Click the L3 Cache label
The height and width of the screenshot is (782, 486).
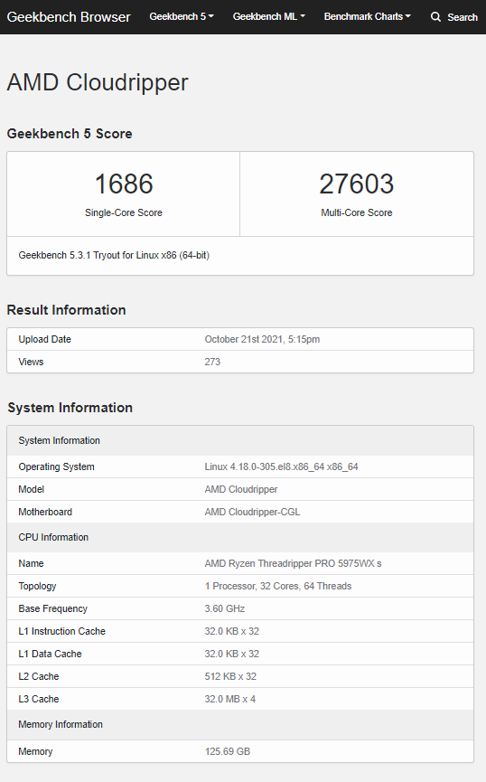tap(38, 699)
